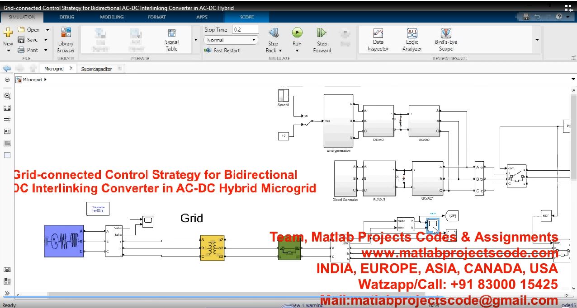Viewport: 577px width, 308px height.
Task: Click the Stop Time input field
Action: (x=245, y=29)
